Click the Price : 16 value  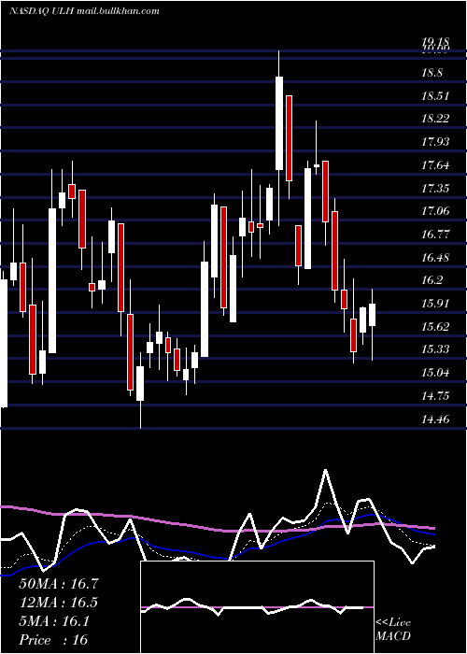point(53,640)
